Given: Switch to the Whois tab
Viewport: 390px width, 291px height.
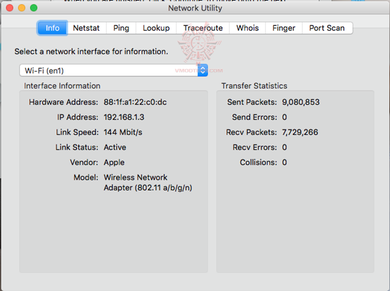Looking at the screenshot, I should pyautogui.click(x=248, y=28).
